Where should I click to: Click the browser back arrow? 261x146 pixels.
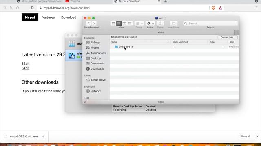4,8
